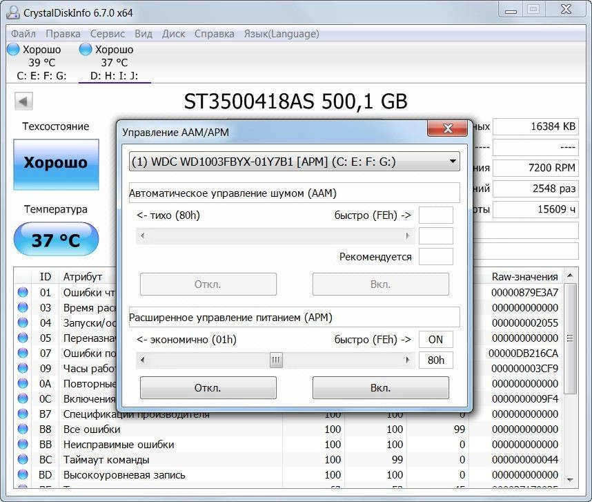Click the APM Откл. button
592x502 pixels.
[208, 387]
